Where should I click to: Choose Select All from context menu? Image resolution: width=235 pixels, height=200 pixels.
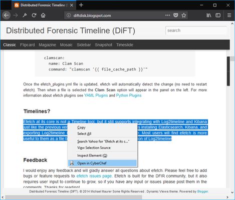coord(102,133)
